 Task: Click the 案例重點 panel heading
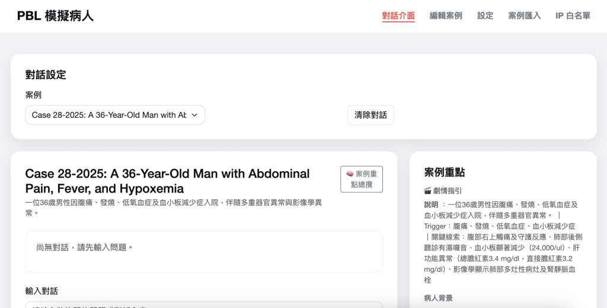pyautogui.click(x=445, y=172)
